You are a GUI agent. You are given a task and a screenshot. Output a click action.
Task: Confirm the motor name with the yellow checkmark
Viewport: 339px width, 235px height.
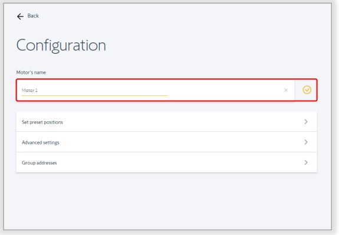pos(307,90)
